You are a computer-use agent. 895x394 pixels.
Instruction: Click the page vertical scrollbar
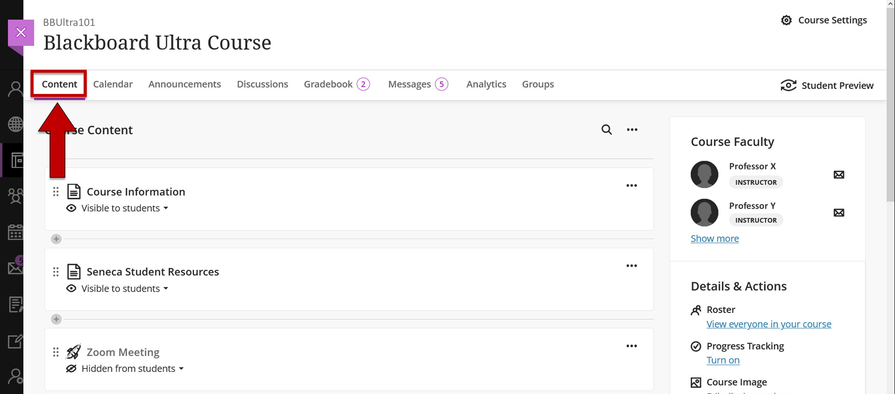point(891,104)
